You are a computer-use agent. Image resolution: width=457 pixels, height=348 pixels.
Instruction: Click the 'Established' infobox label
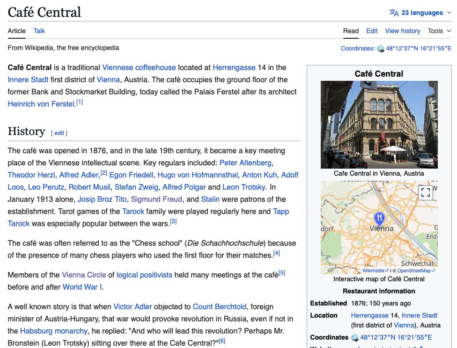coord(329,303)
